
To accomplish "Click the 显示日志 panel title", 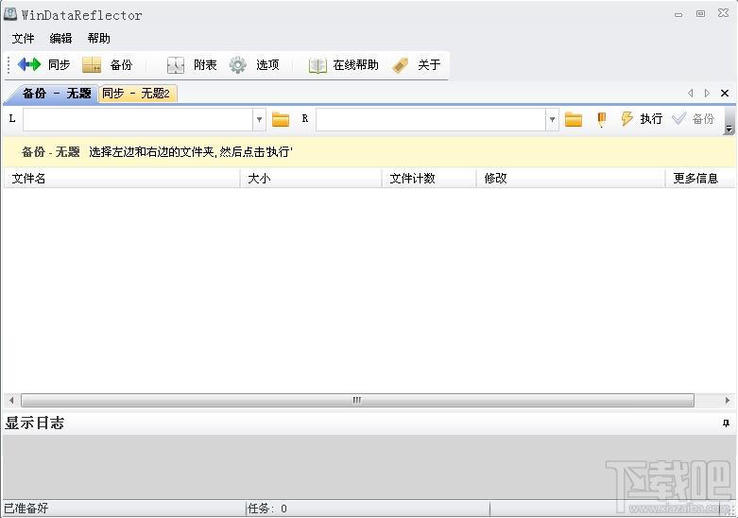I will 34,423.
